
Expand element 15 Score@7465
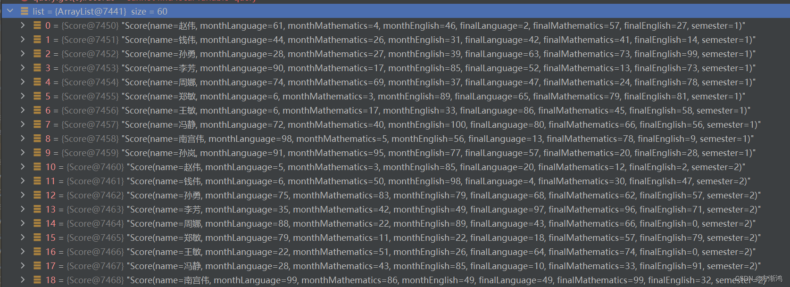[23, 238]
